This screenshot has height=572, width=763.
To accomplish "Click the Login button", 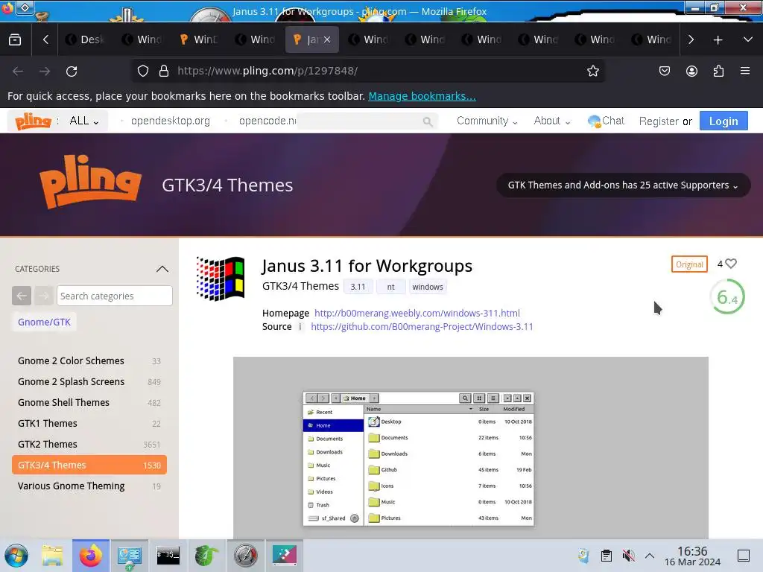I will 724,121.
